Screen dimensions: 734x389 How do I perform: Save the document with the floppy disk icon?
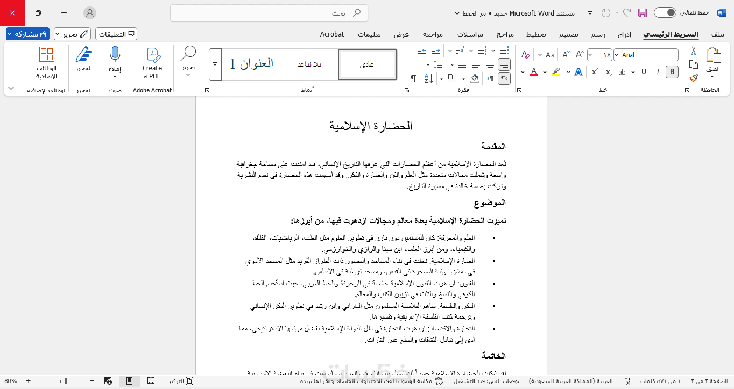(x=643, y=12)
